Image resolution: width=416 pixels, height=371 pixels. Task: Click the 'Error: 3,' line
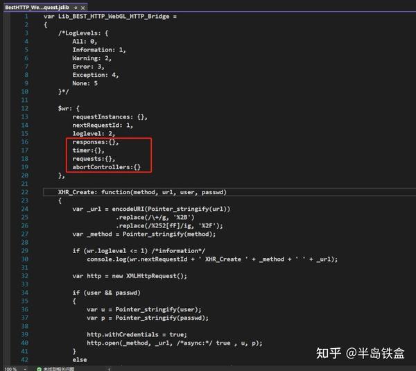(x=88, y=67)
